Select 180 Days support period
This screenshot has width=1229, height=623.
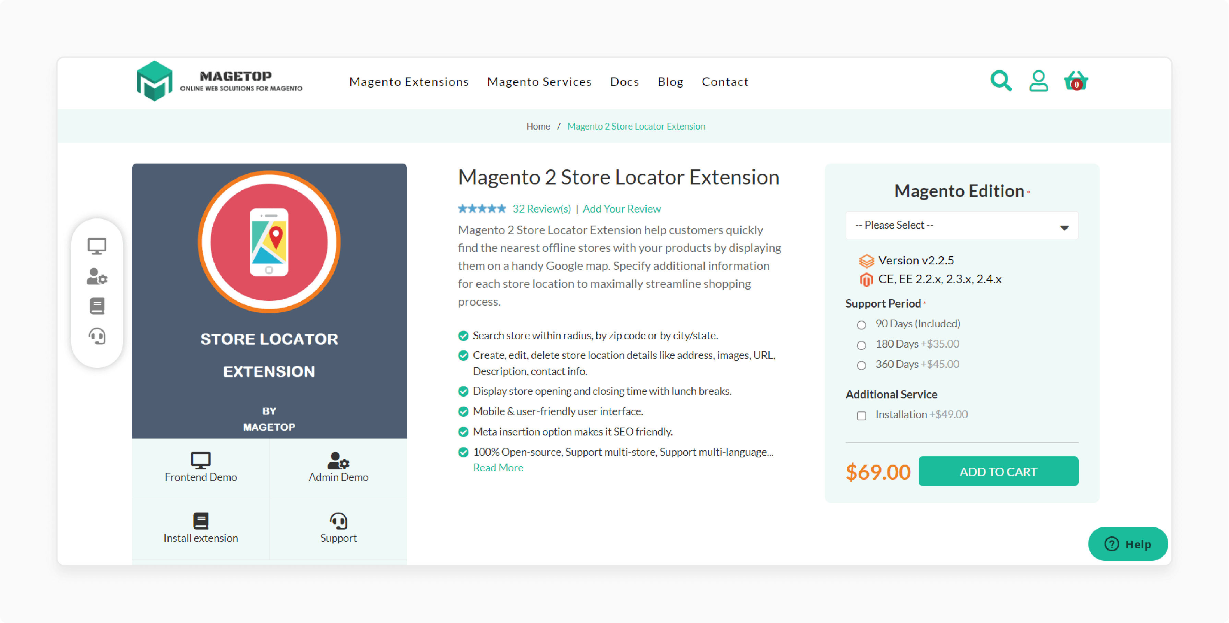tap(861, 345)
